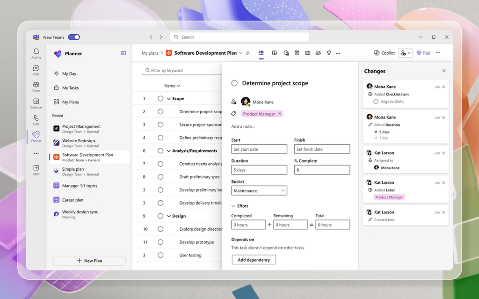Viewport: 479px width, 299px height.
Task: Close the Changes panel
Action: click(x=444, y=71)
